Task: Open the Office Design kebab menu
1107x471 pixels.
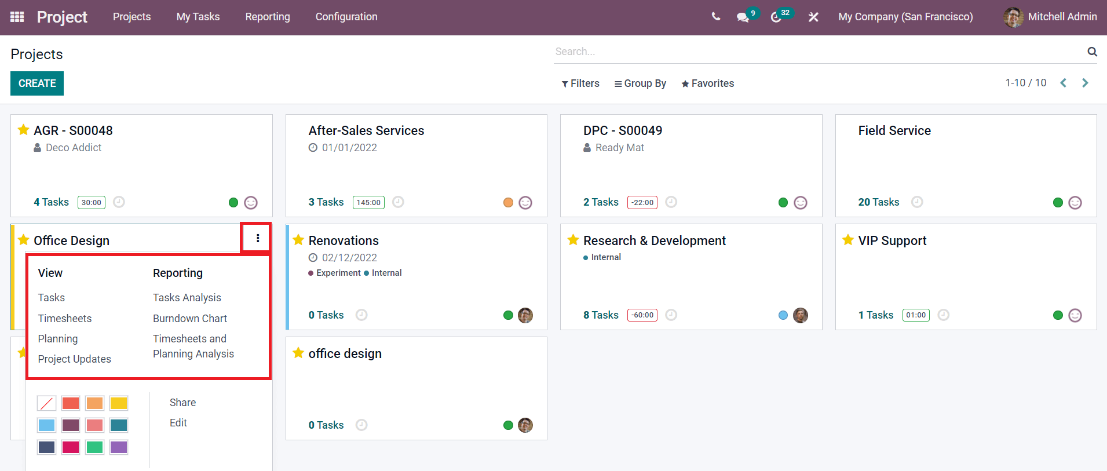Action: coord(258,238)
